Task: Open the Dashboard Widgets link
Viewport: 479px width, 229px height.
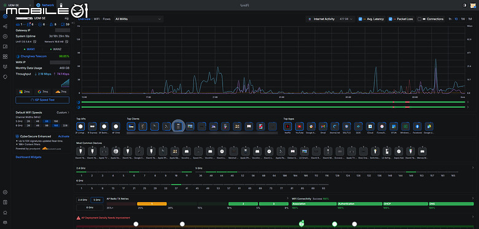Action: pos(28,157)
